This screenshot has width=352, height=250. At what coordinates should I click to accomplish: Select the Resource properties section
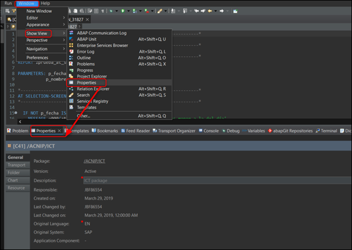pos(17,188)
